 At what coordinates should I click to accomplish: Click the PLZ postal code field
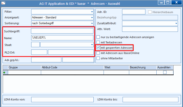pos(39,52)
